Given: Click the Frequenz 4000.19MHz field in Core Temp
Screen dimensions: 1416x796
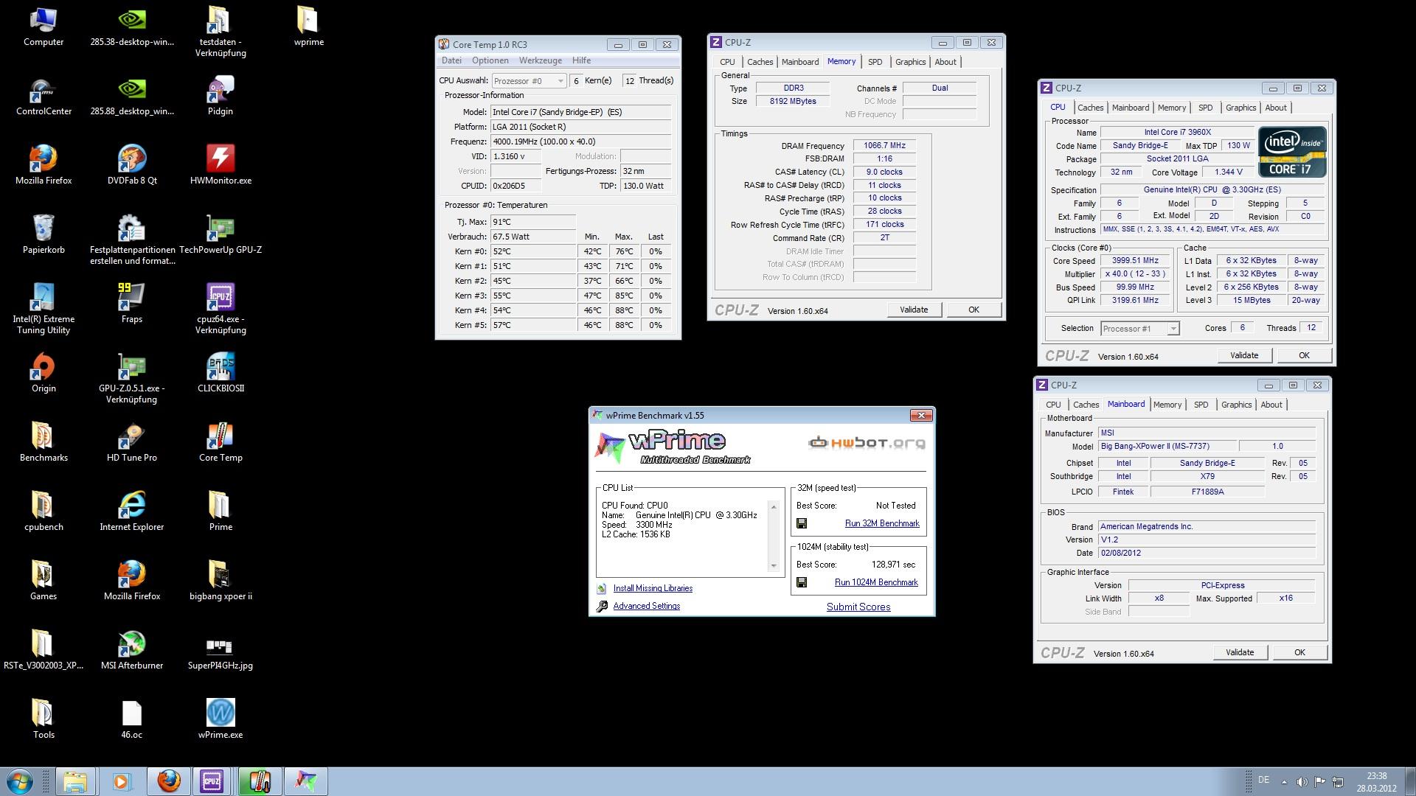Looking at the screenshot, I should click(581, 142).
